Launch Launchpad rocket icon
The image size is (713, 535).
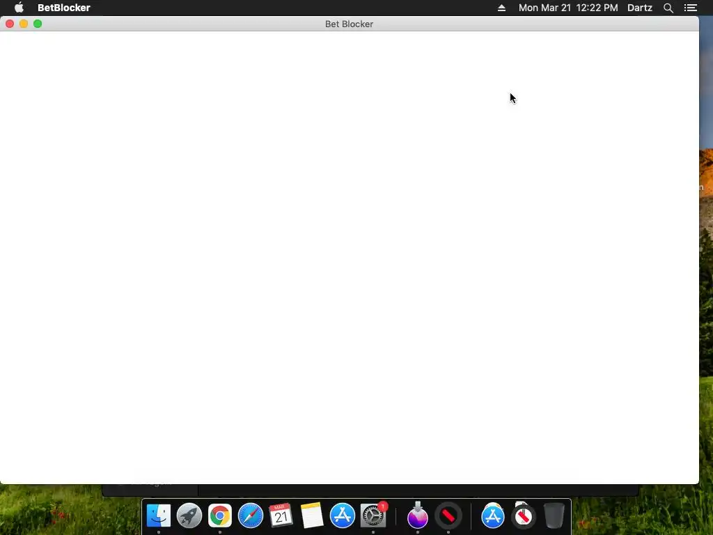189,515
